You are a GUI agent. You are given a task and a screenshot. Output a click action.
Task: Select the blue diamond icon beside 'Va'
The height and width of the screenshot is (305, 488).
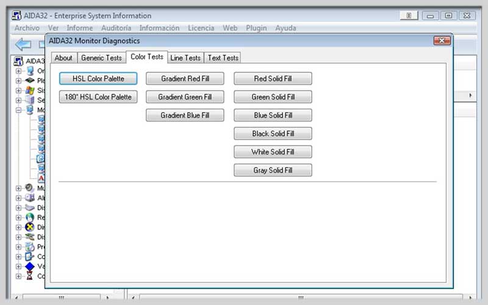click(30, 267)
